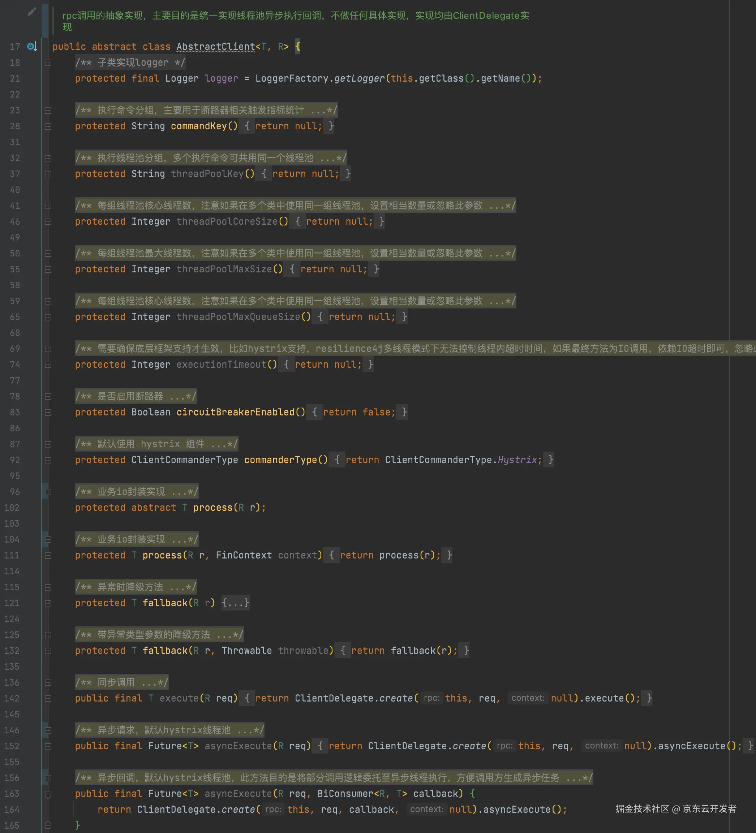This screenshot has width=756, height=833.
Task: Click the getLogger method call
Action: pyautogui.click(x=359, y=78)
